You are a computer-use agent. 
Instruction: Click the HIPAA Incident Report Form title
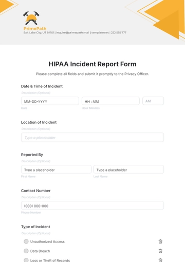tap(92, 64)
